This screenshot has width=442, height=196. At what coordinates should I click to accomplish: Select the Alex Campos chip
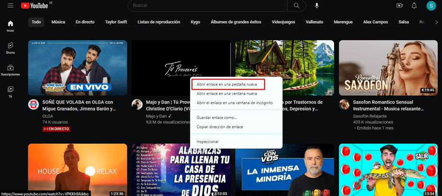pyautogui.click(x=375, y=22)
